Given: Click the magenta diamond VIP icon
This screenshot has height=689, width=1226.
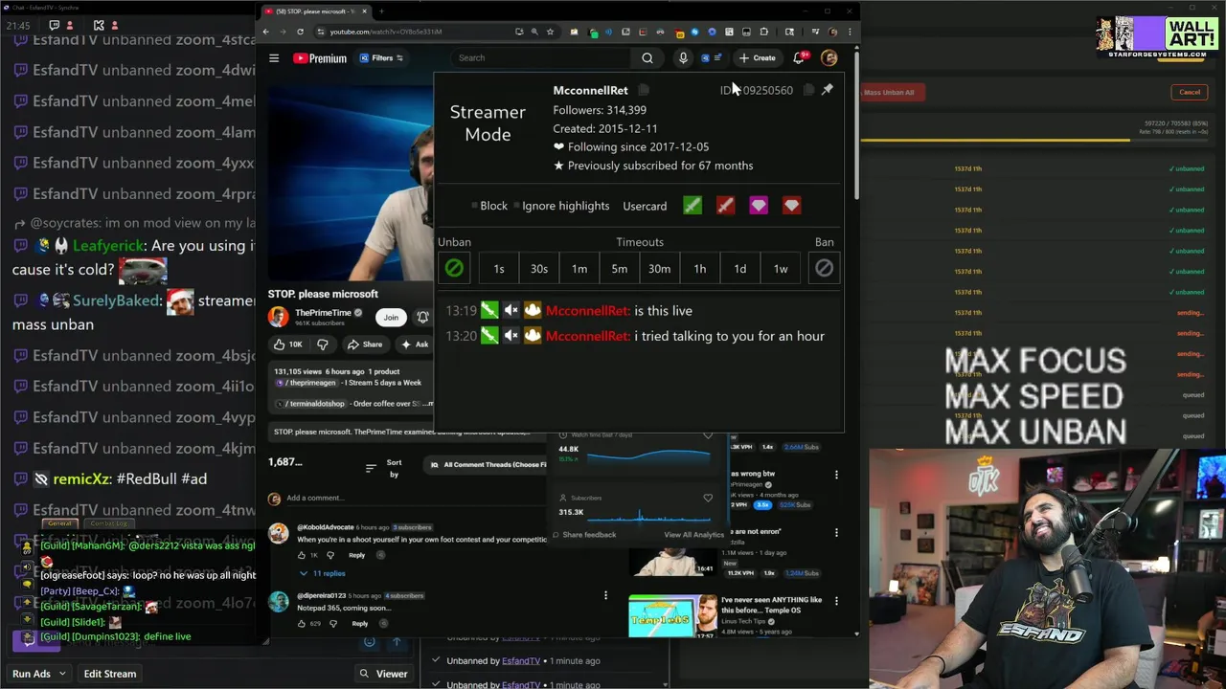Looking at the screenshot, I should click(759, 206).
